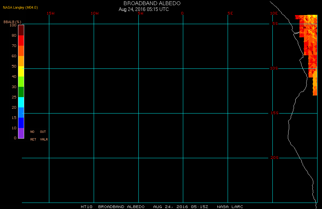Click the cyan 20-25% legend swatch
Viewport: 322px width, 209px height.
coord(21,102)
